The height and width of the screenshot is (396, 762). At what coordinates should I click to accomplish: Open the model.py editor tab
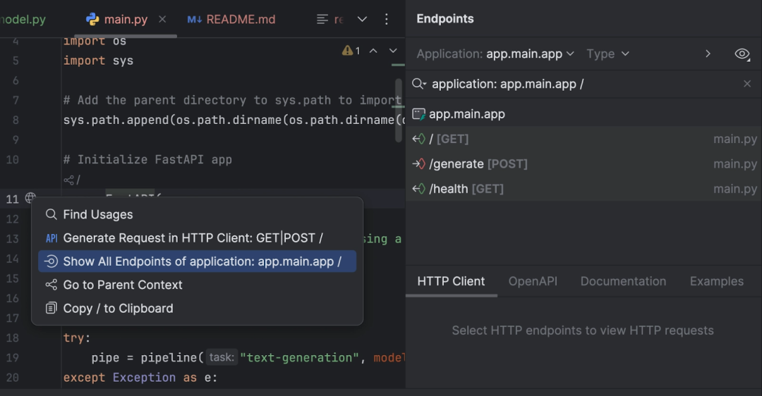click(23, 20)
